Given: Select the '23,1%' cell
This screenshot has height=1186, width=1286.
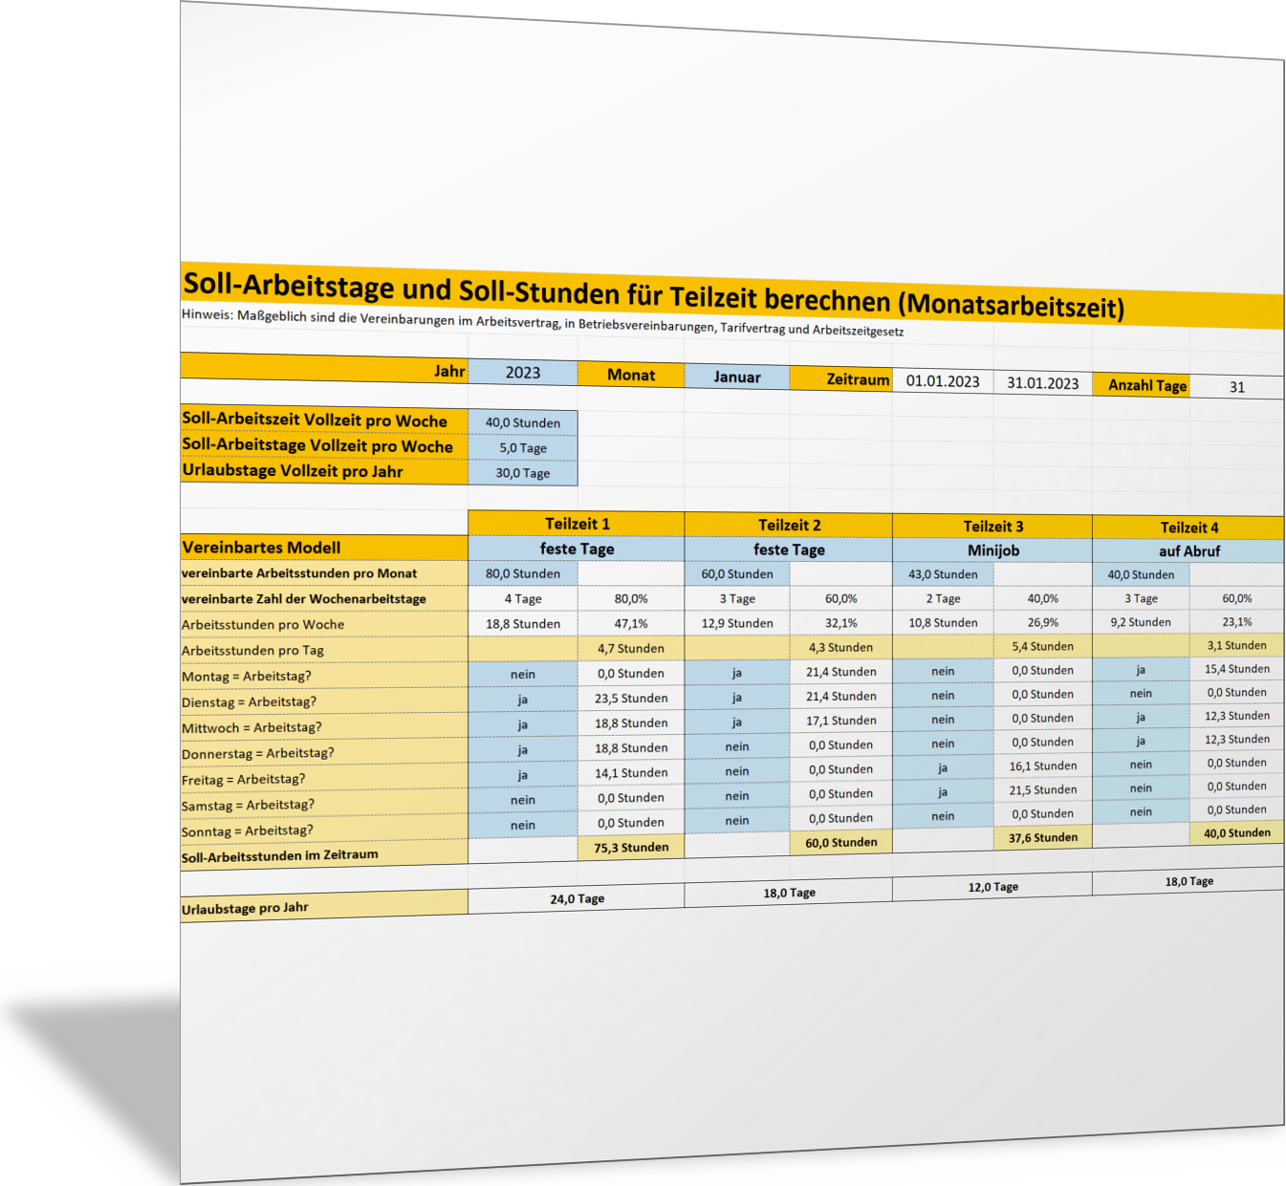Looking at the screenshot, I should pyautogui.click(x=1237, y=621).
